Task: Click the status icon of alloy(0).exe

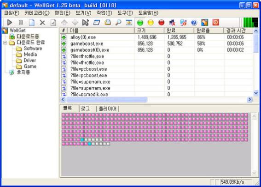Action: click(x=64, y=37)
